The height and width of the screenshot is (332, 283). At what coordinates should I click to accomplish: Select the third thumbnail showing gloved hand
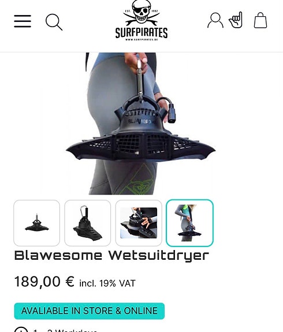[x=139, y=223]
